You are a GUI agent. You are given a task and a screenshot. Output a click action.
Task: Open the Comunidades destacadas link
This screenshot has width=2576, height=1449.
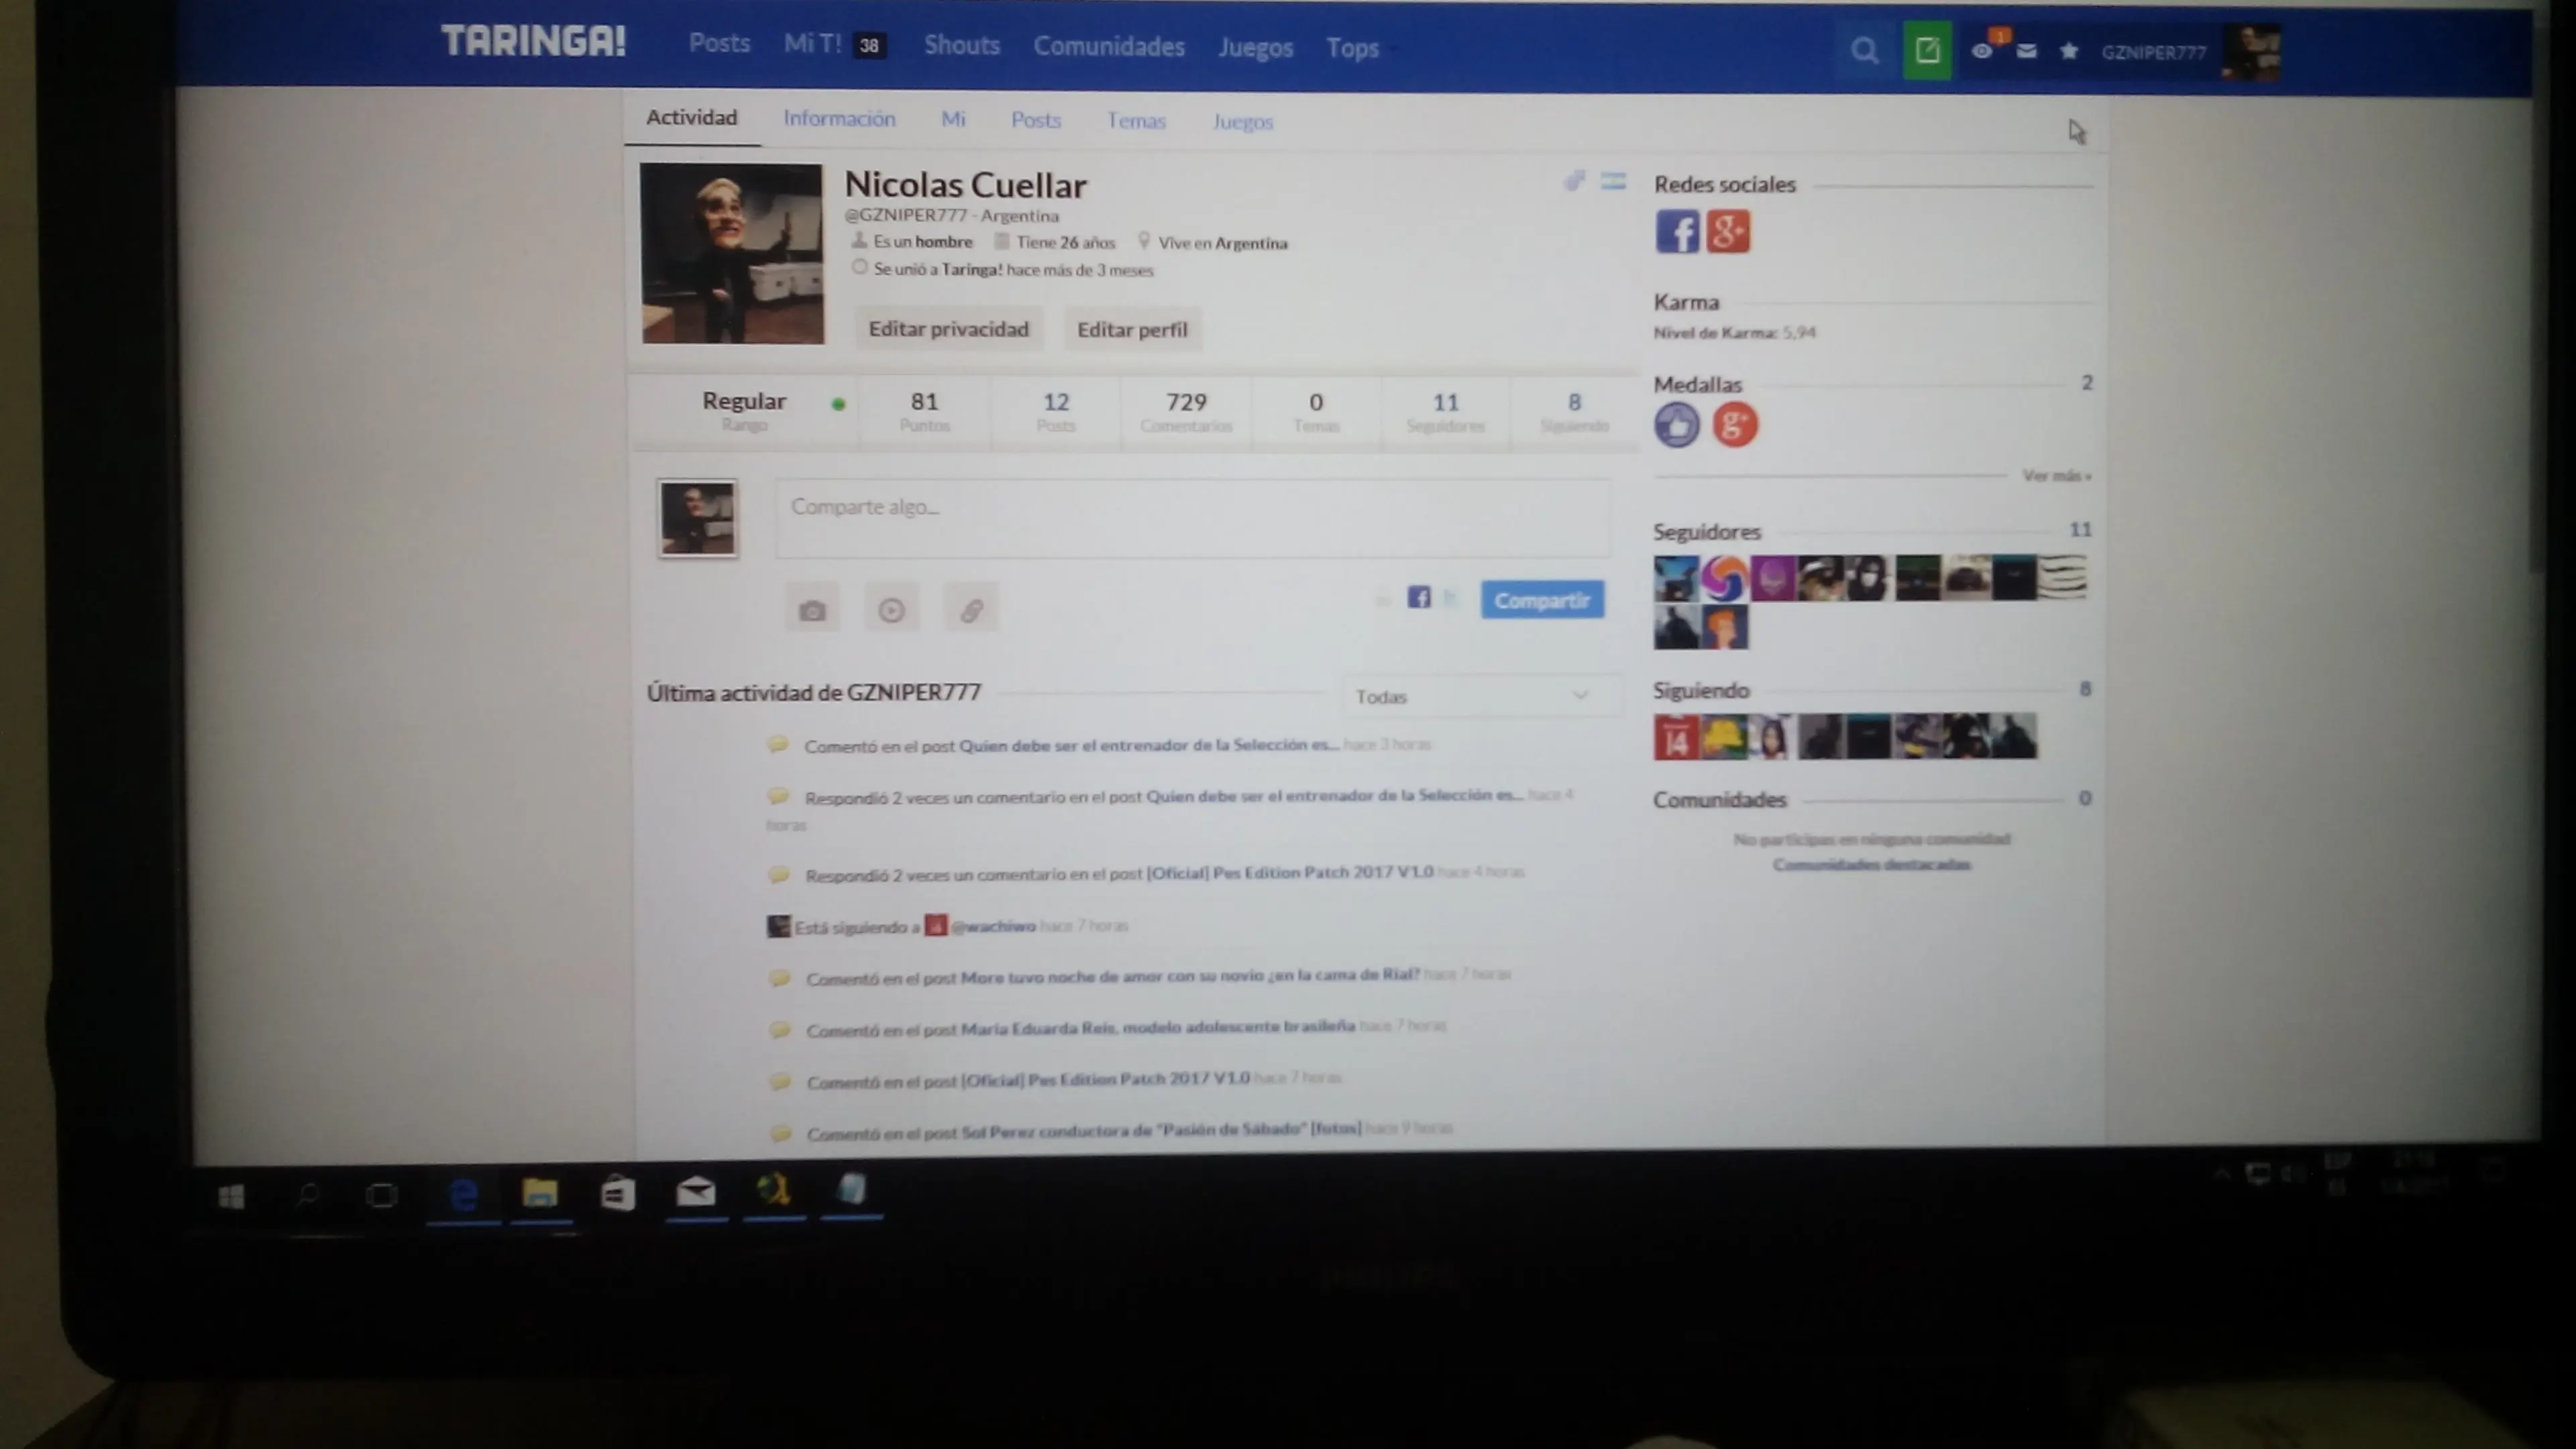pyautogui.click(x=1871, y=865)
